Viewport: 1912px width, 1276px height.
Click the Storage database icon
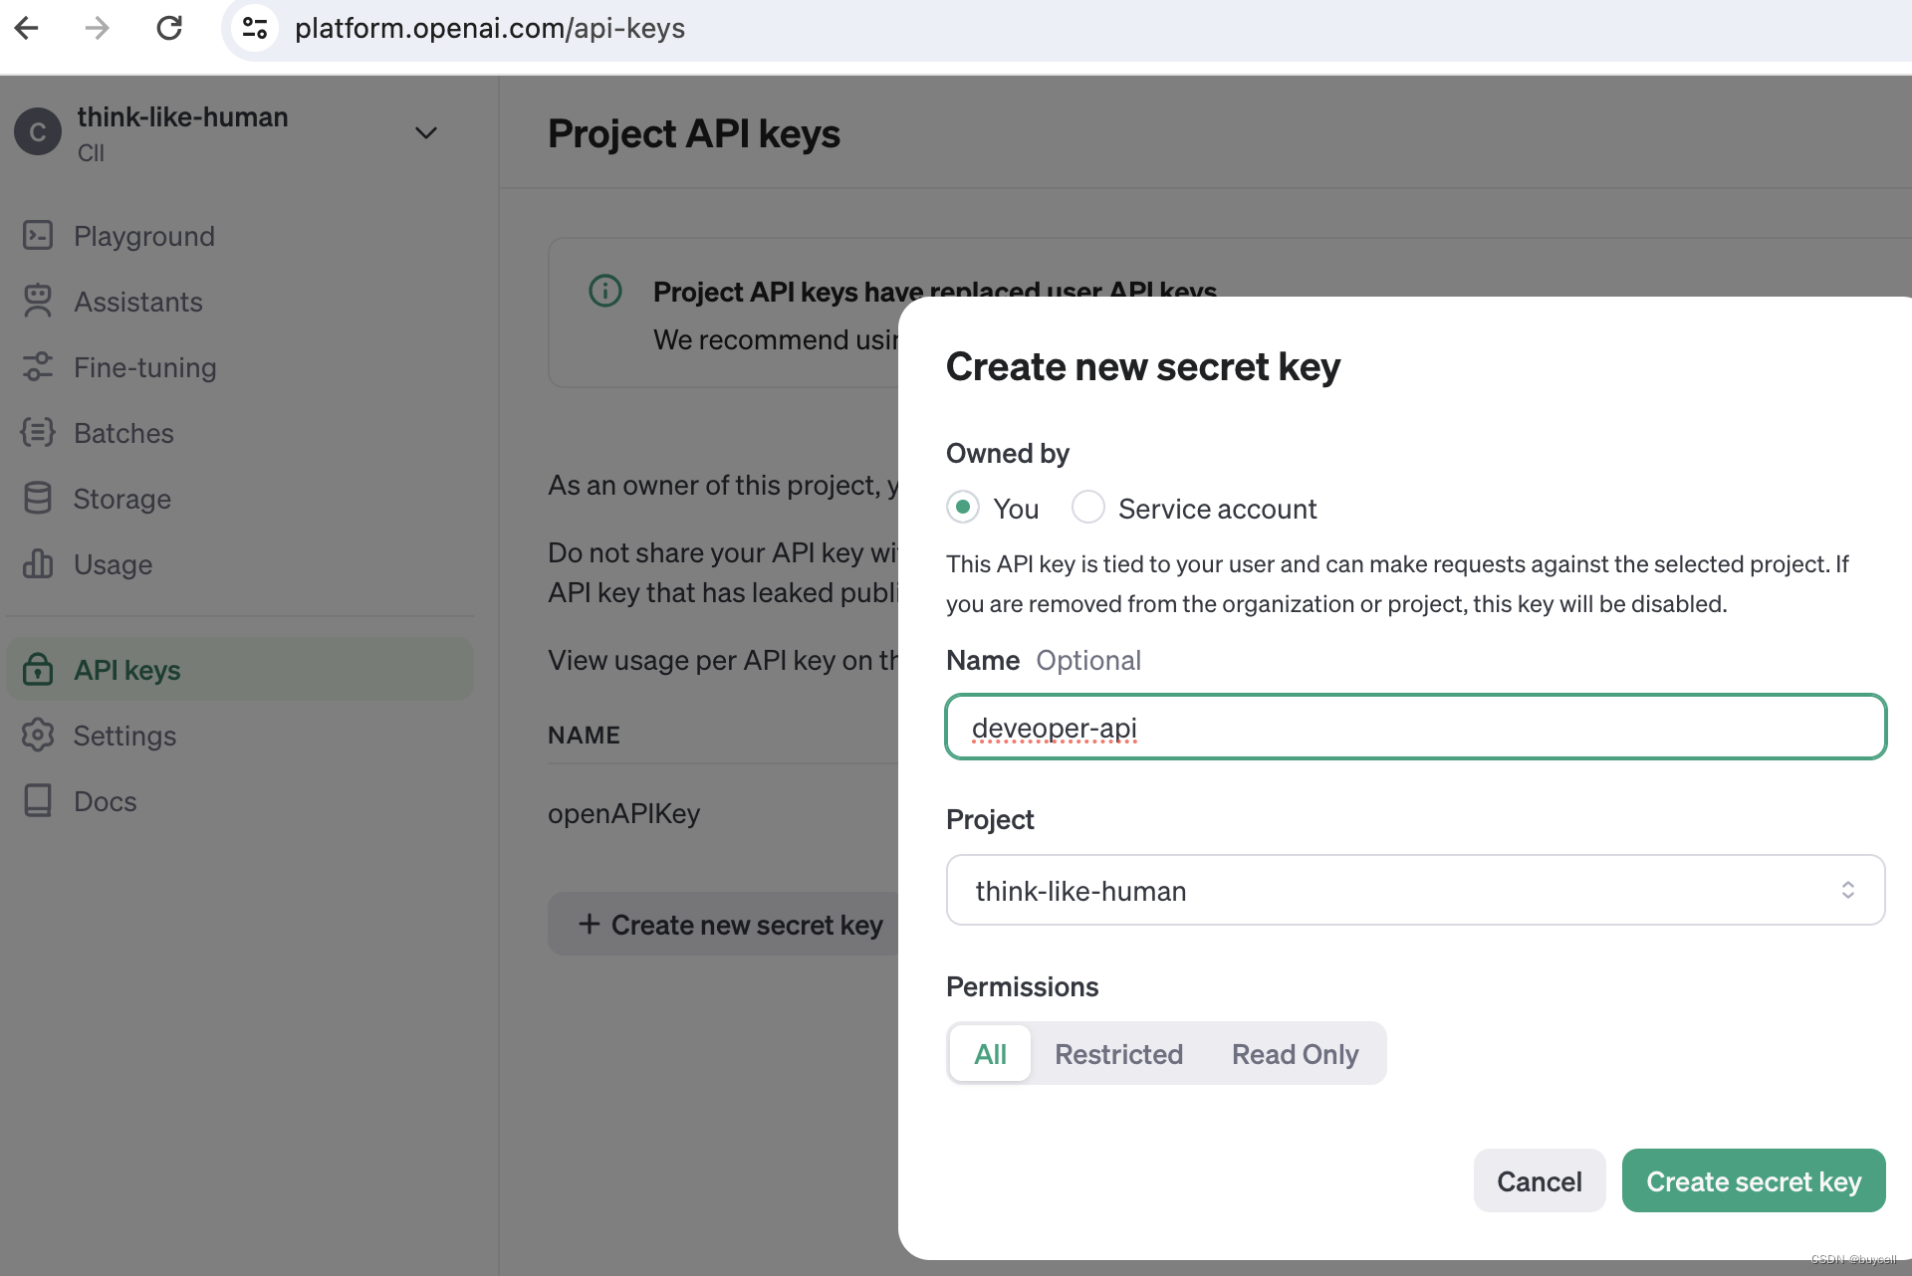click(x=38, y=499)
